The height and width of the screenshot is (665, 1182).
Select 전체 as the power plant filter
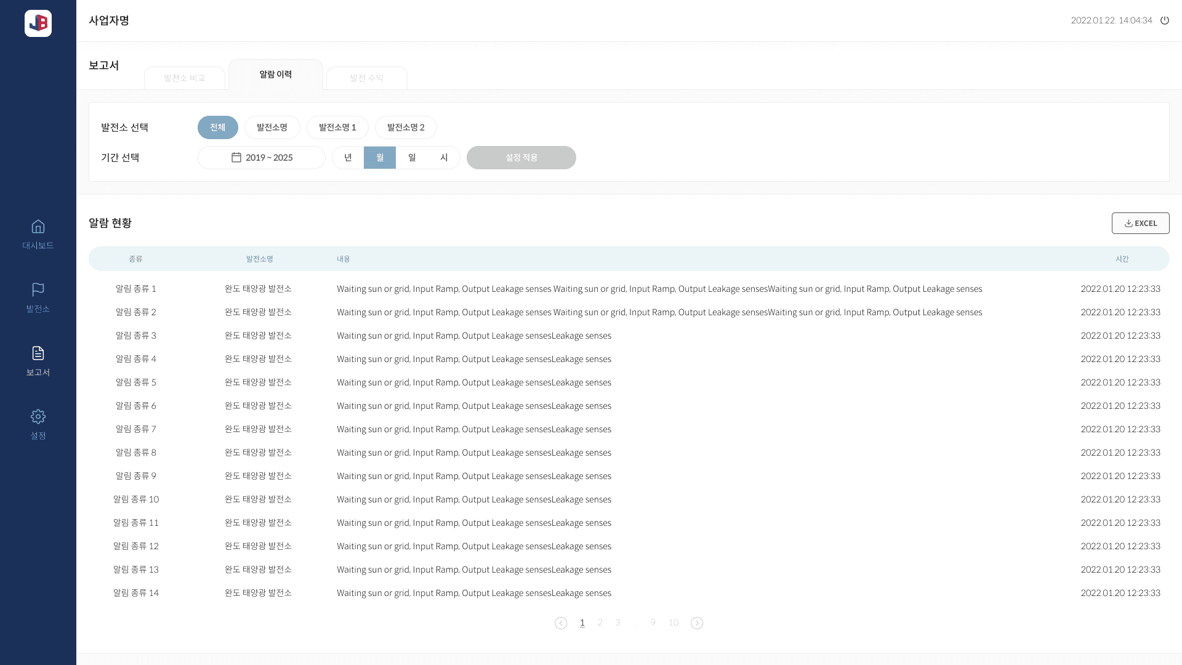217,127
